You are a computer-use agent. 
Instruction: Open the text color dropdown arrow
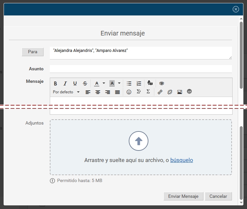point(104,83)
